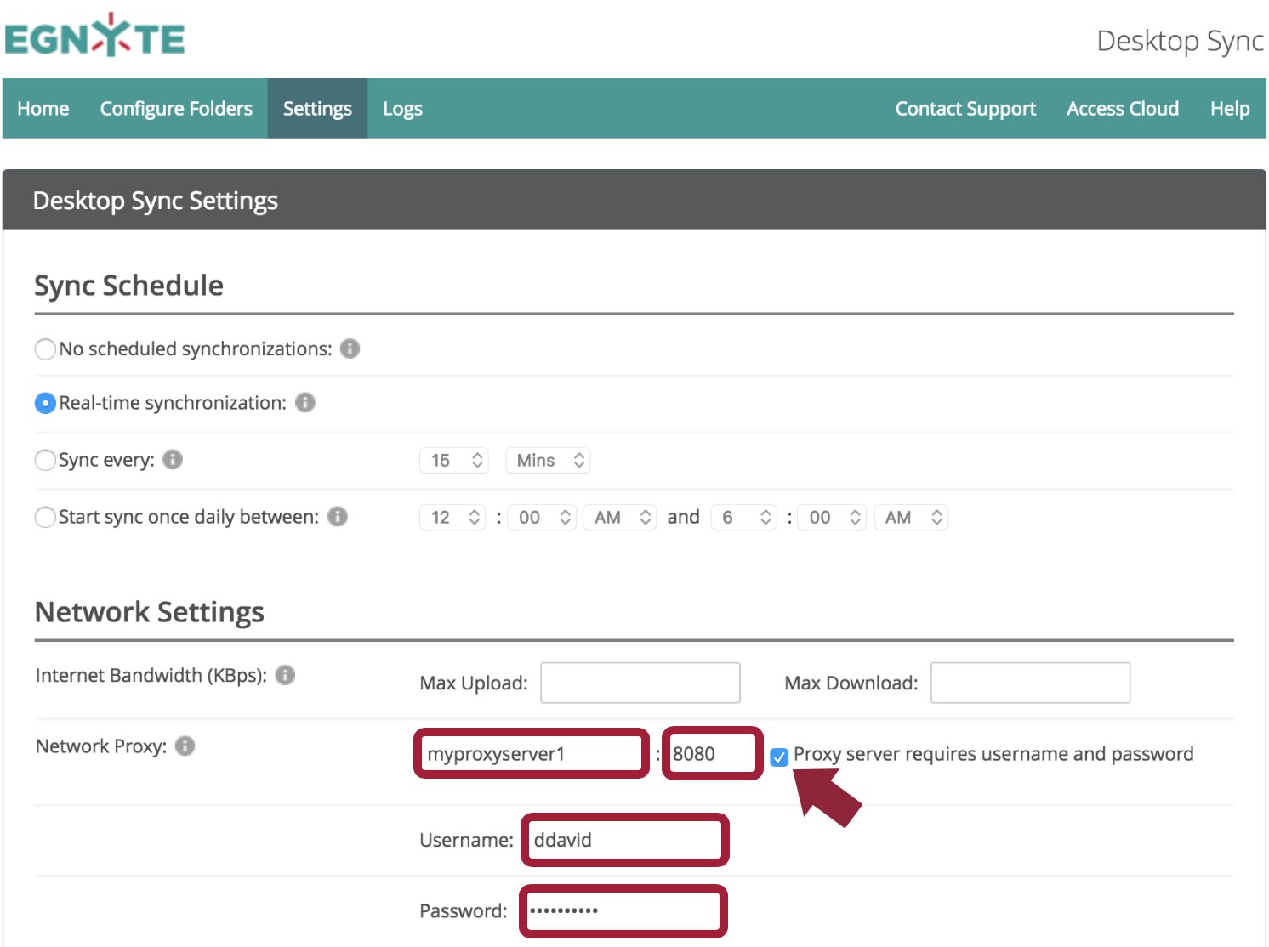Click info icon next to Internet Bandwidth
This screenshot has width=1269, height=947.
(x=286, y=675)
